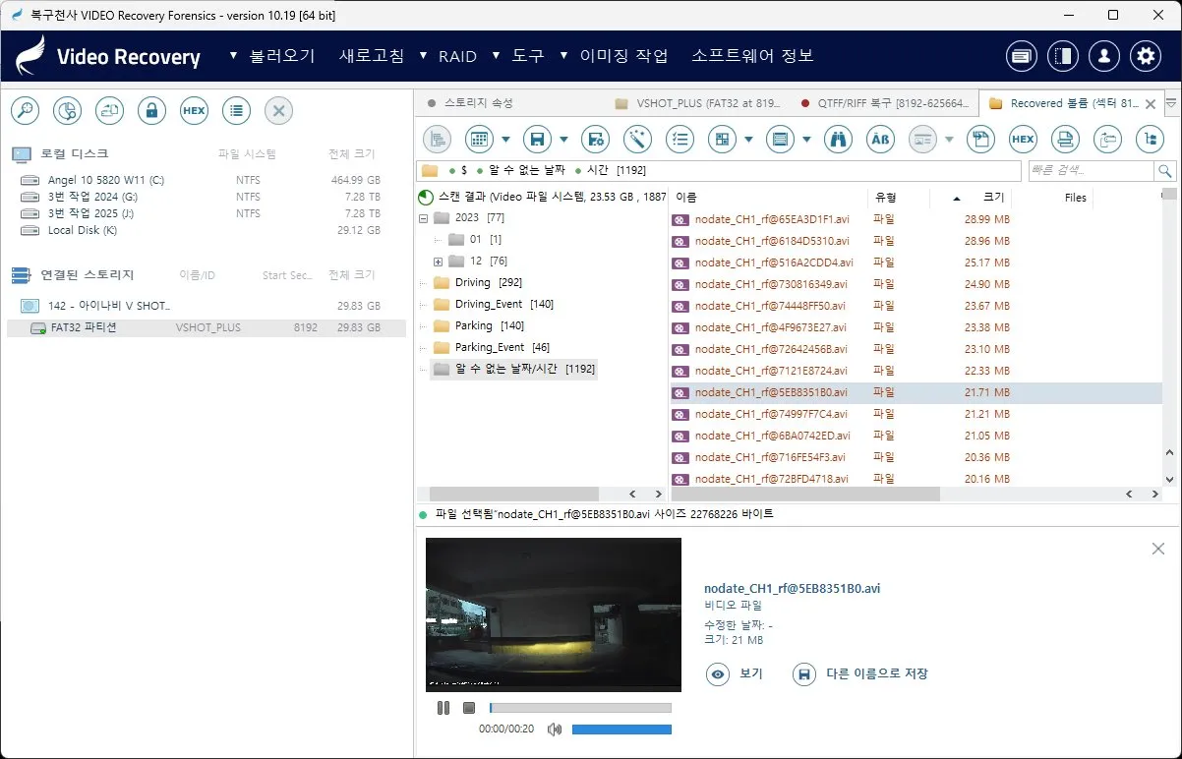Click the open disk image icon
The height and width of the screenshot is (759, 1182).
[x=109, y=111]
